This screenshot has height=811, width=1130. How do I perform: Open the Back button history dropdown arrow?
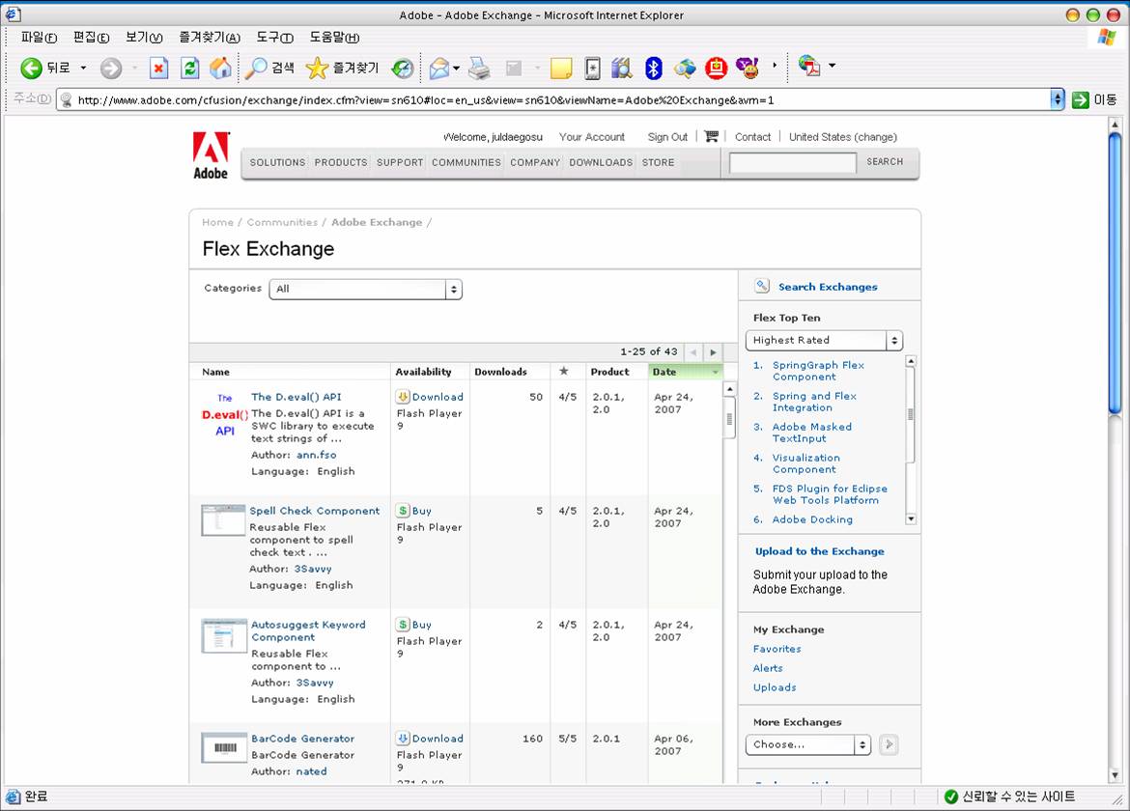[x=84, y=68]
